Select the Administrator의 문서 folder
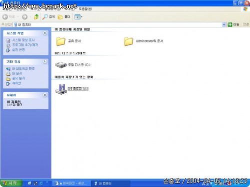Image resolution: width=250 pixels, height=187 pixels. pyautogui.click(x=143, y=41)
